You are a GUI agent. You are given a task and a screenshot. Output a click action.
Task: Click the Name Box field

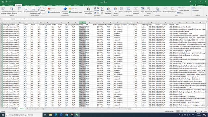click(x=5, y=19)
